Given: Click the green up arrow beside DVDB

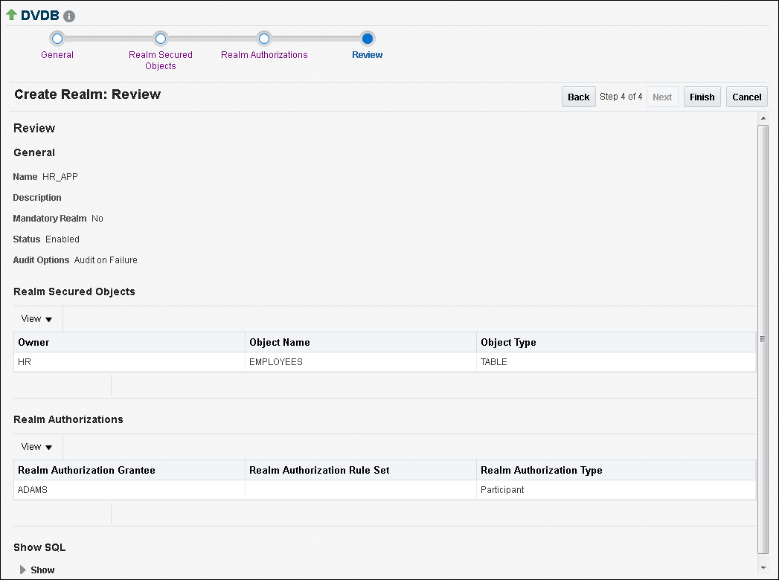Looking at the screenshot, I should (x=11, y=15).
